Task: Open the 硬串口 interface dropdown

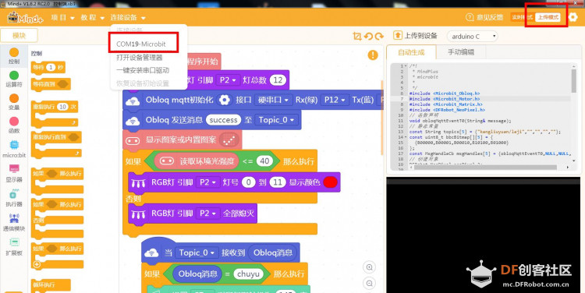Action: tap(273, 100)
